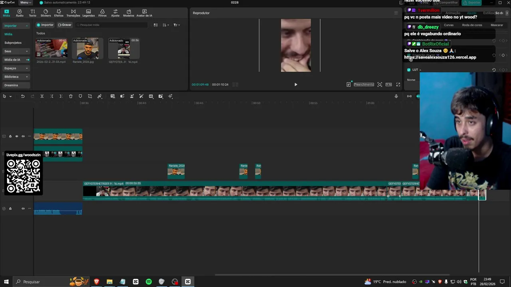Expand the Menu dropdown in title bar

(x=26, y=2)
